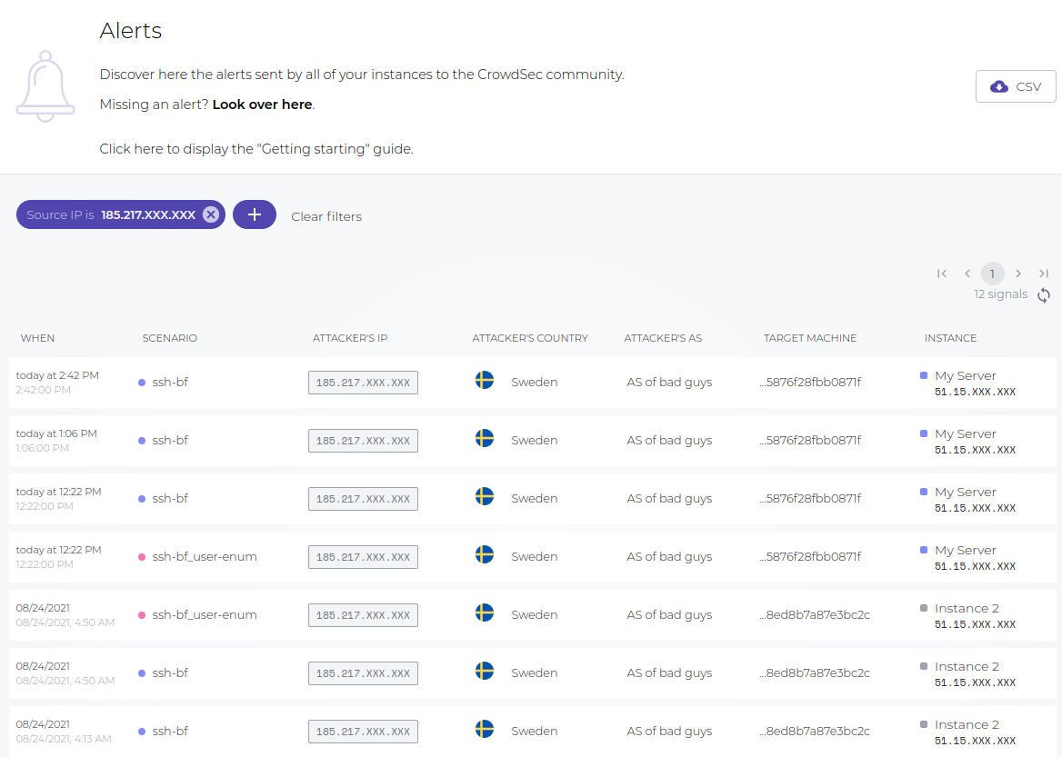
Task: Open the My Server instance link
Action: 965,375
